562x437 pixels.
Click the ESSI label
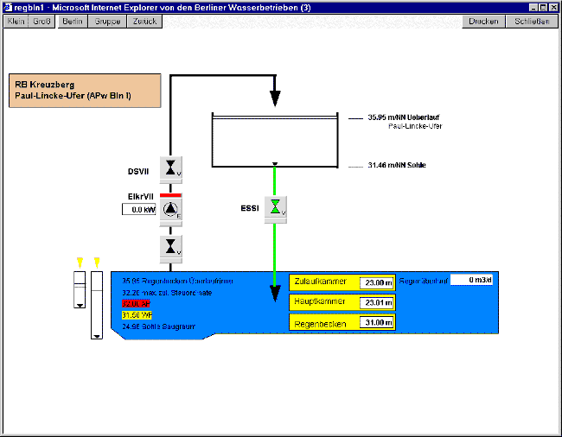click(x=250, y=208)
